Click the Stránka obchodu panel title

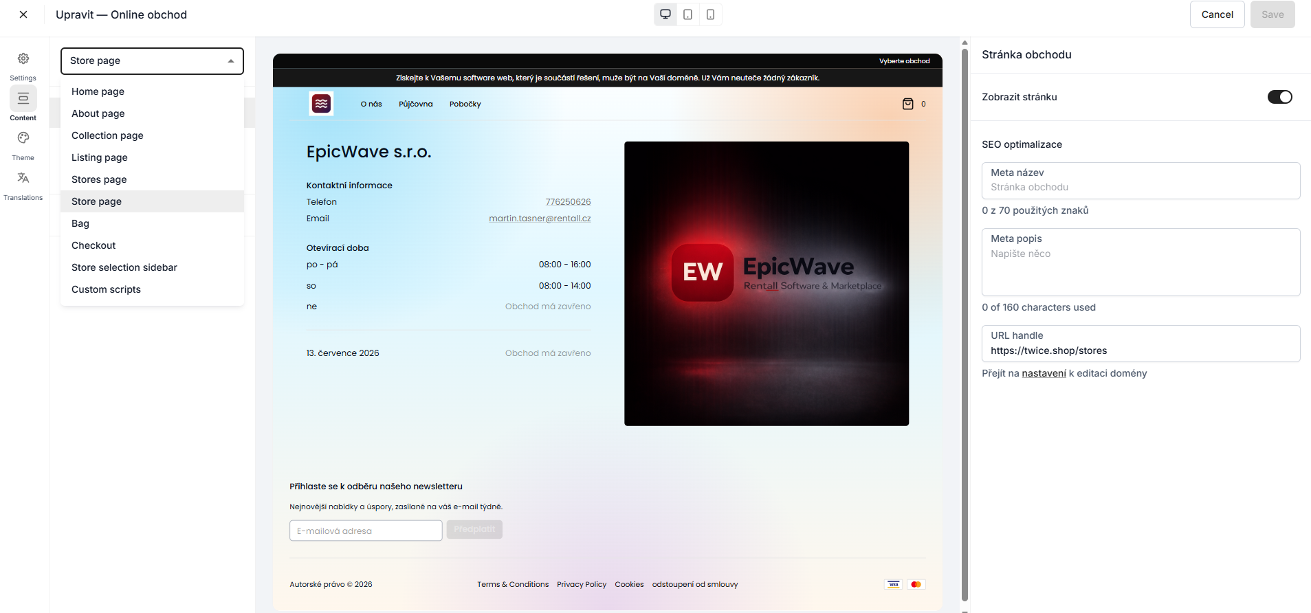pos(1026,54)
